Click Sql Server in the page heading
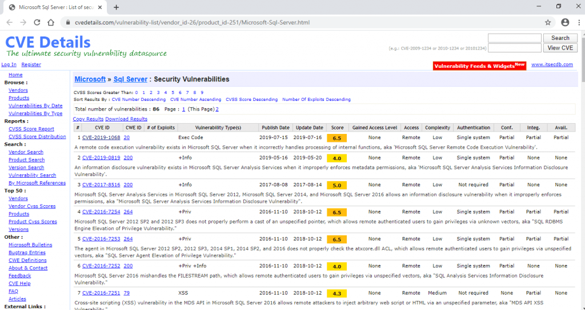Image resolution: width=585 pixels, height=310 pixels. click(130, 79)
